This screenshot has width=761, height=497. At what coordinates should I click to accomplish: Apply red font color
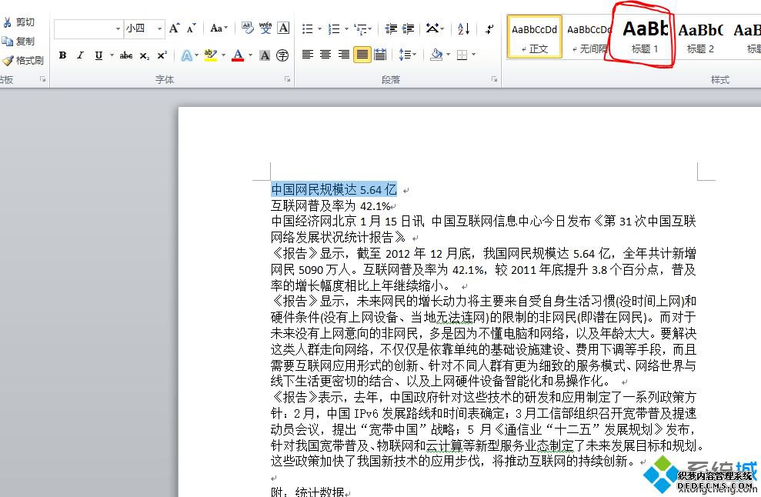point(238,55)
